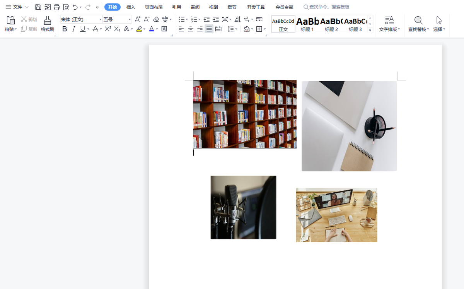This screenshot has height=289, width=464.
Task: Switch to the Review (审阅) tab
Action: [x=195, y=7]
